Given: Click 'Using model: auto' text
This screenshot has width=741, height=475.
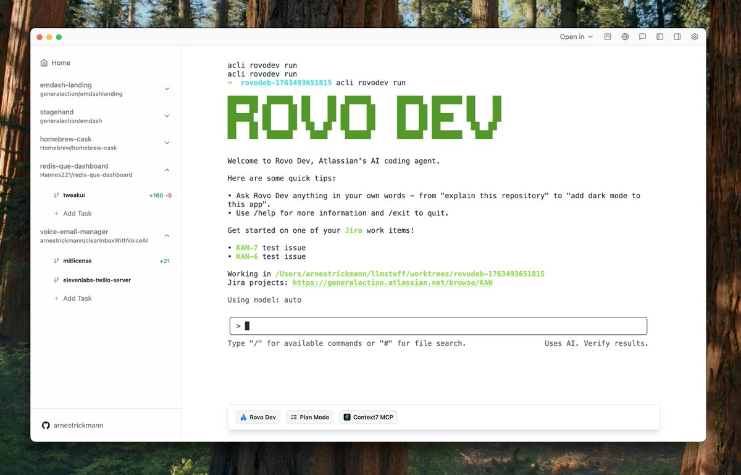Looking at the screenshot, I should 264,300.
